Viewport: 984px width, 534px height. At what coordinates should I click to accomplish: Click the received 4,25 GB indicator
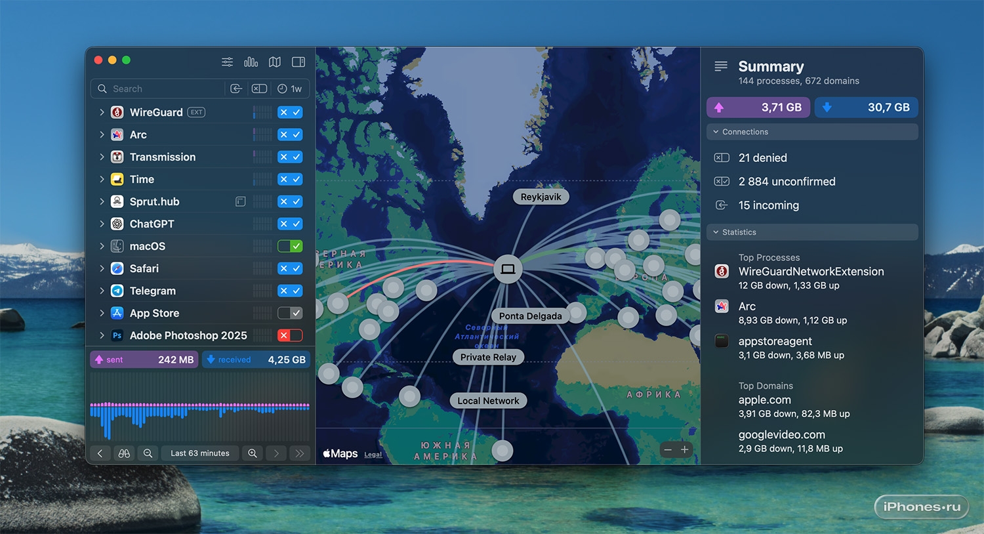tap(256, 359)
